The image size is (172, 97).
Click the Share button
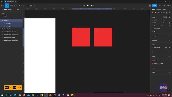155,6
